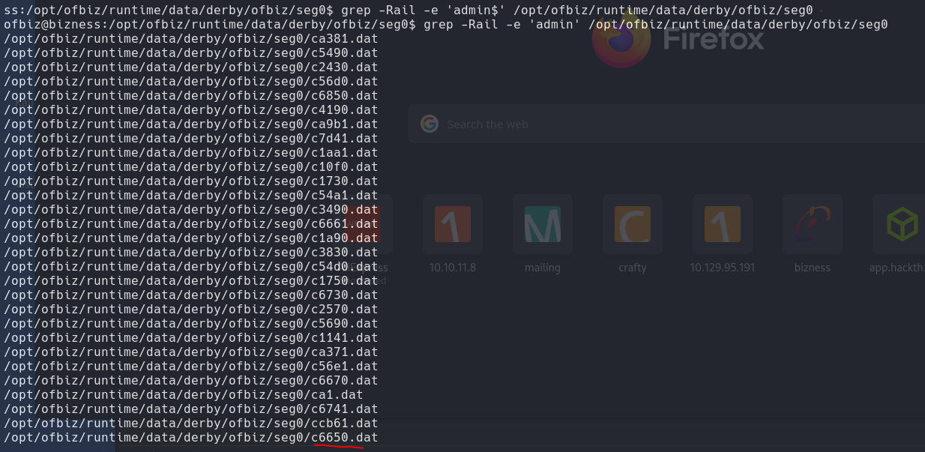The height and width of the screenshot is (452, 925).
Task: Select the ca1.dat path line
Action: [183, 395]
